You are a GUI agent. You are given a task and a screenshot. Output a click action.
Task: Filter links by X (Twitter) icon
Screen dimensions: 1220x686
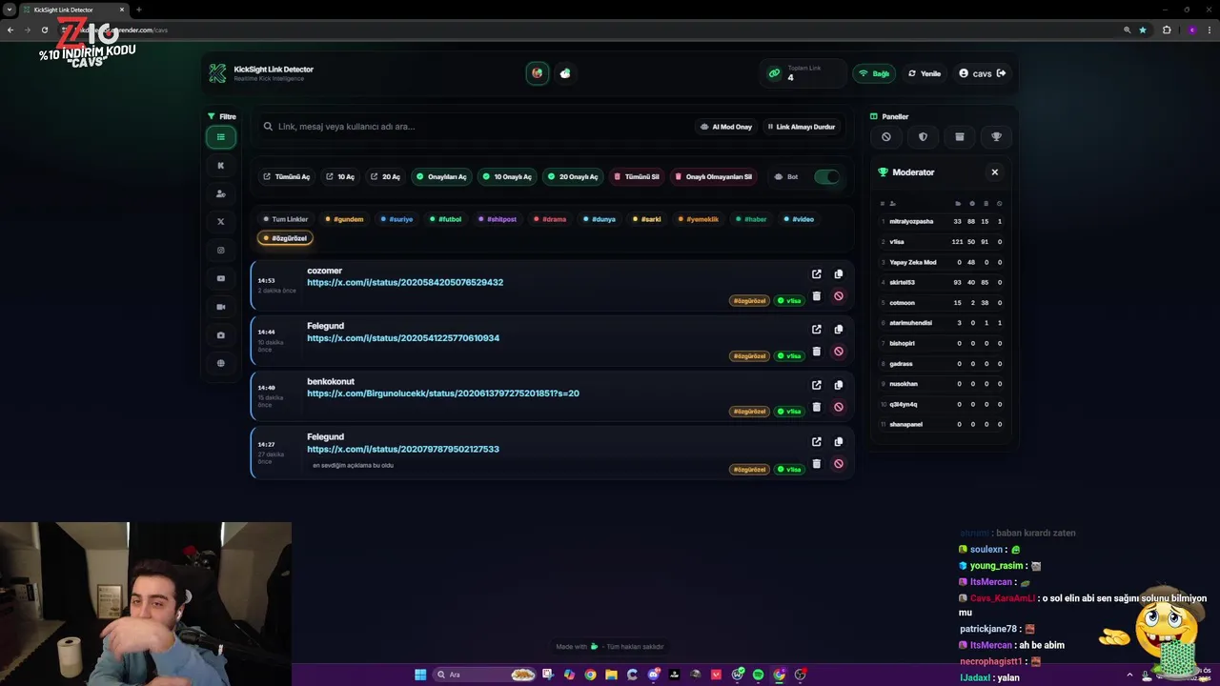coord(220,222)
